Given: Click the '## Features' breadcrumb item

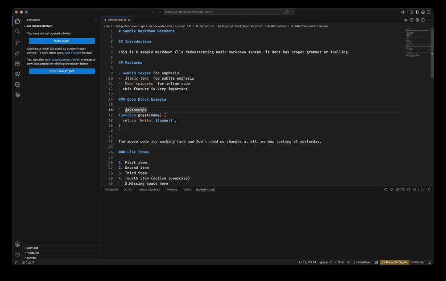Looking at the screenshot, I should pos(277,26).
